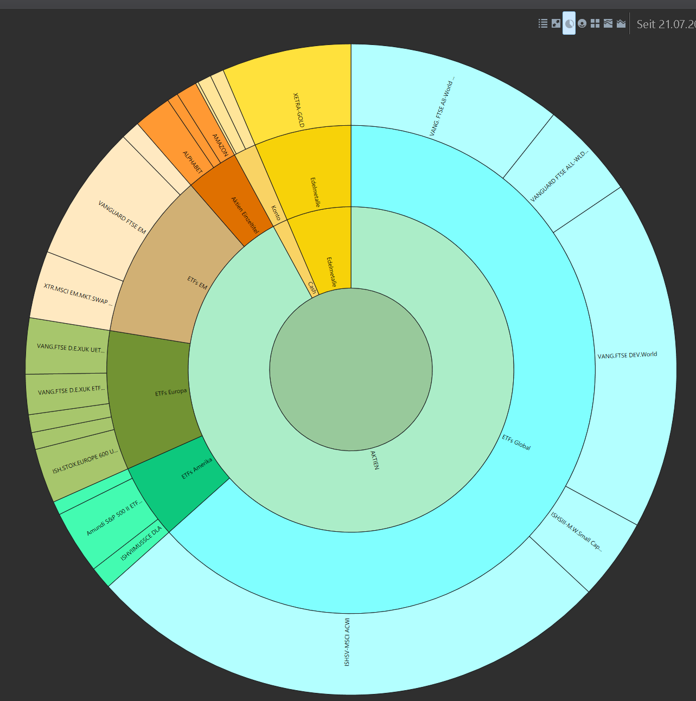
Task: Select the pie chart view icon
Action: click(569, 23)
